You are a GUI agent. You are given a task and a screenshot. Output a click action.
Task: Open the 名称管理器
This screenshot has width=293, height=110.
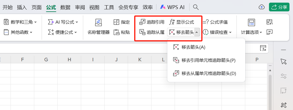click(98, 27)
